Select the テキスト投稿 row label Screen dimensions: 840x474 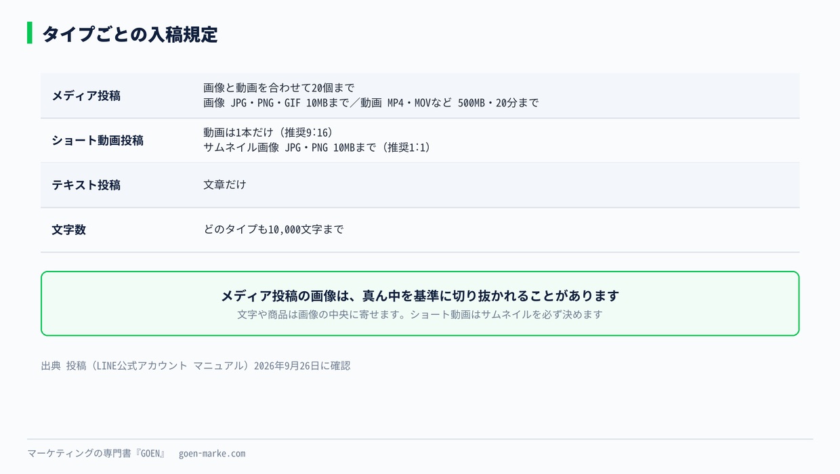(x=86, y=185)
